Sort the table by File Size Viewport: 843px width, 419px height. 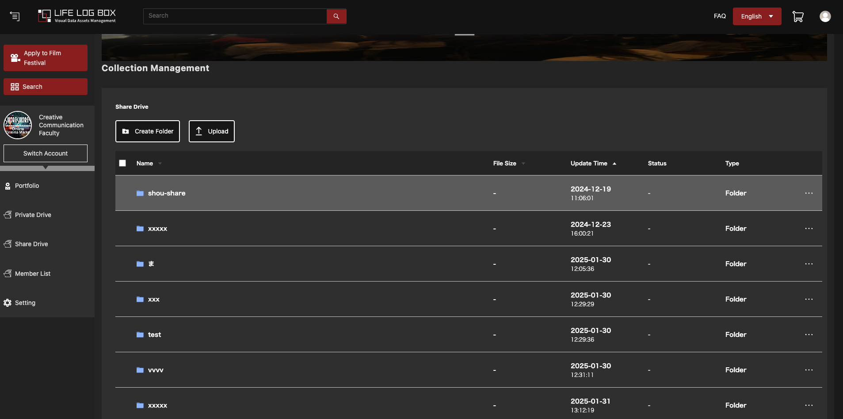(505, 164)
